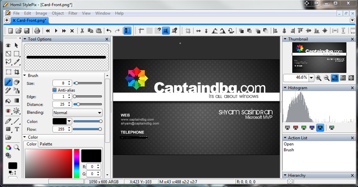Close the Tool Options panel
This screenshot has width=358, height=187.
coord(107,39)
